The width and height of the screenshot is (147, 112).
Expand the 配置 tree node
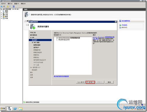click(1, 17)
